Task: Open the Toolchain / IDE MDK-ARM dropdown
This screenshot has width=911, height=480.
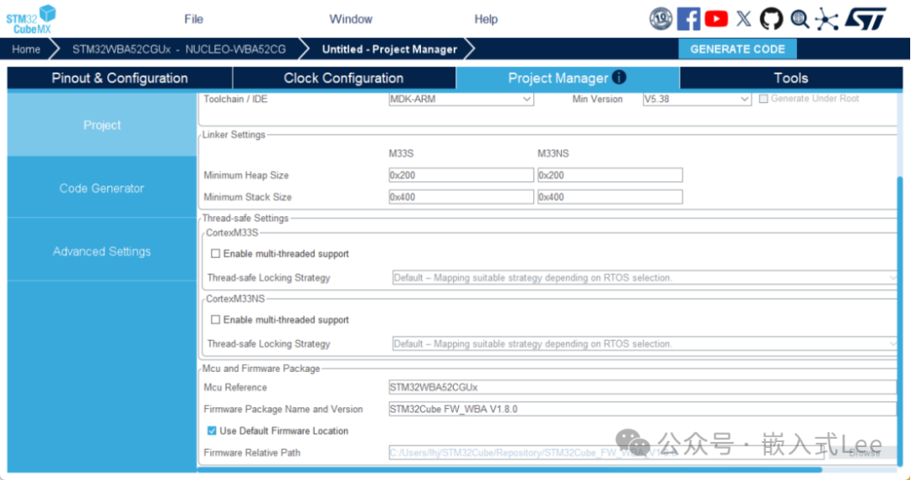Action: (x=461, y=100)
